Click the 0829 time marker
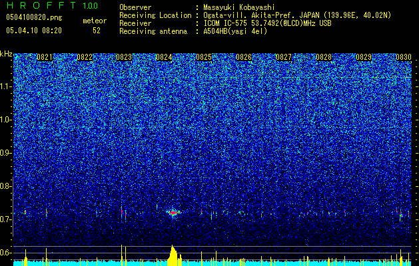 (x=364, y=57)
